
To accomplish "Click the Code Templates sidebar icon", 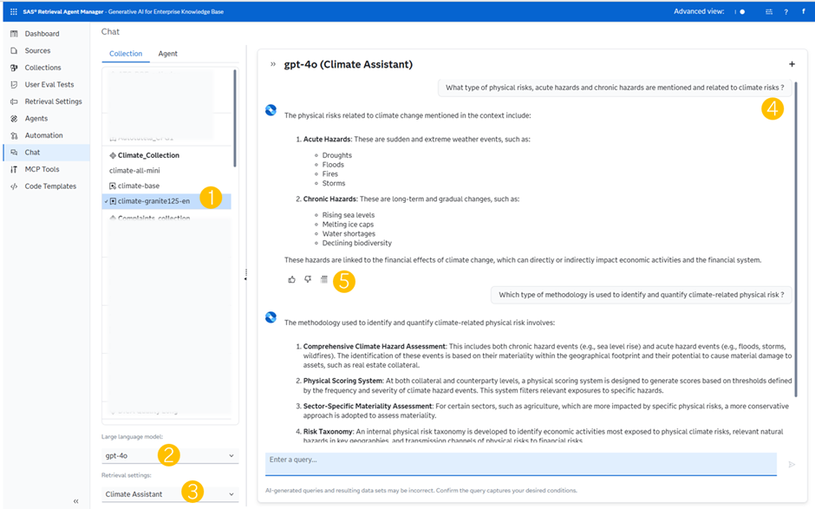I will tap(14, 186).
